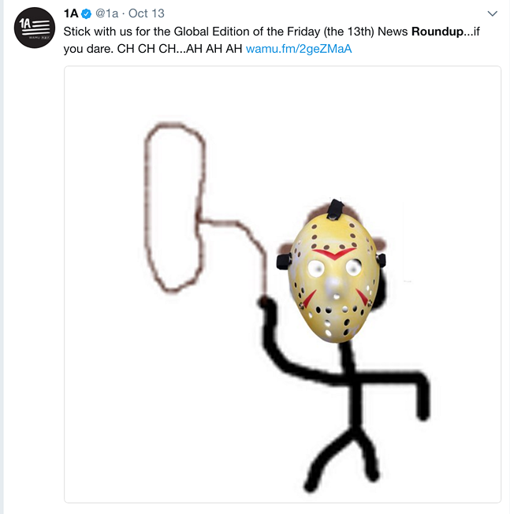Screen dimensions: 510x514
Task: Click the @1a handle
Action: tap(106, 13)
